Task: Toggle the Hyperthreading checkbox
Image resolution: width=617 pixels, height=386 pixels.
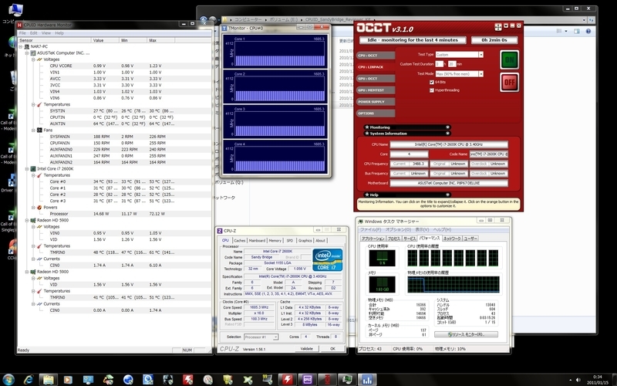Action: [432, 90]
